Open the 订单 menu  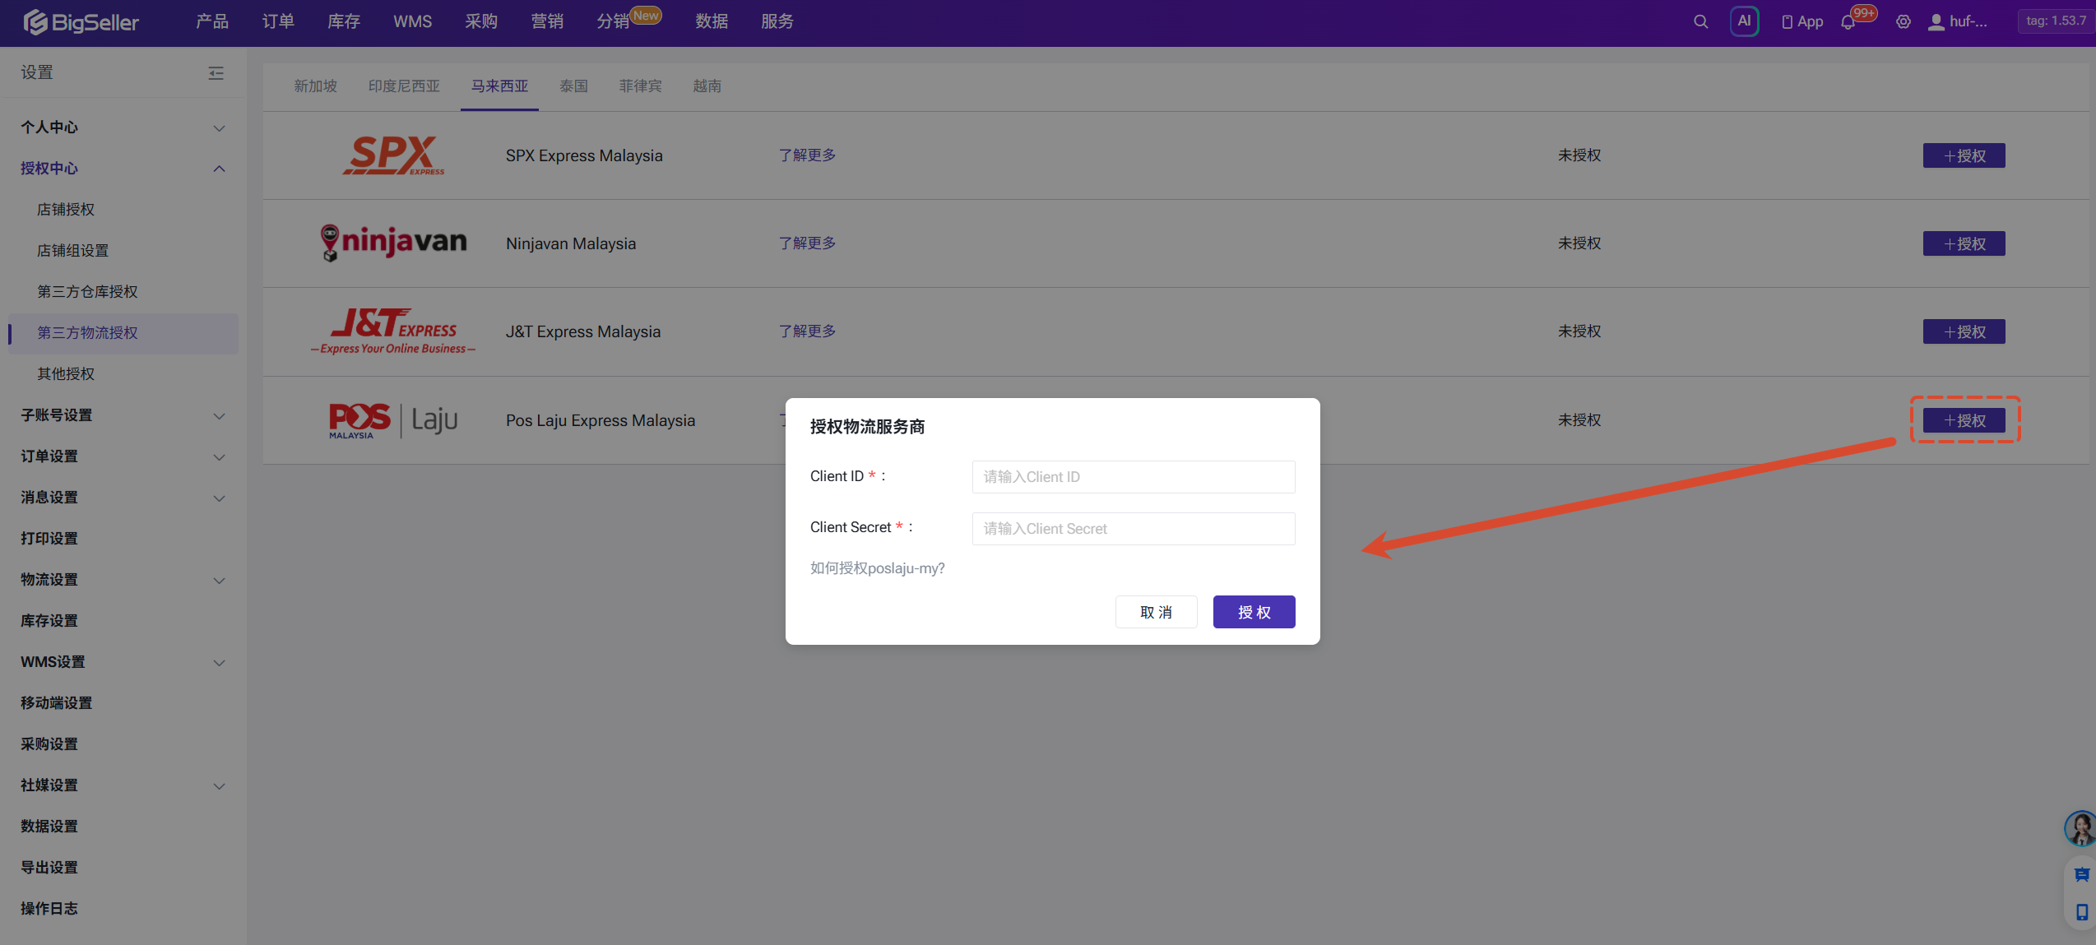point(278,21)
